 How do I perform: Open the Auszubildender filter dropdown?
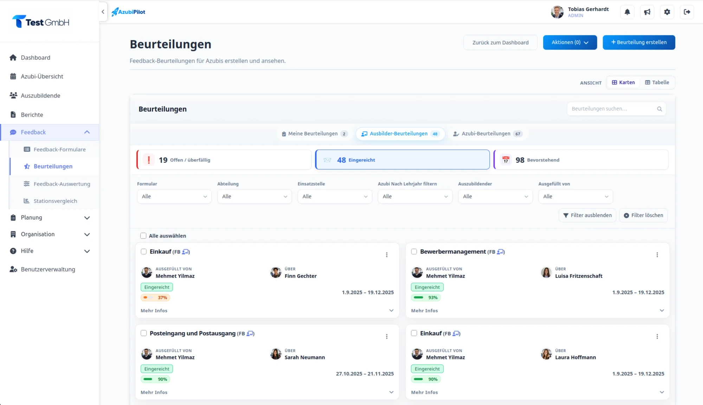(495, 197)
